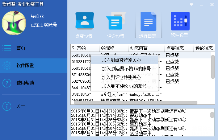Viewport: 218px width, 140px height.
Task: Open the title bar dropdown menu arrow
Action: pyautogui.click(x=191, y=4)
